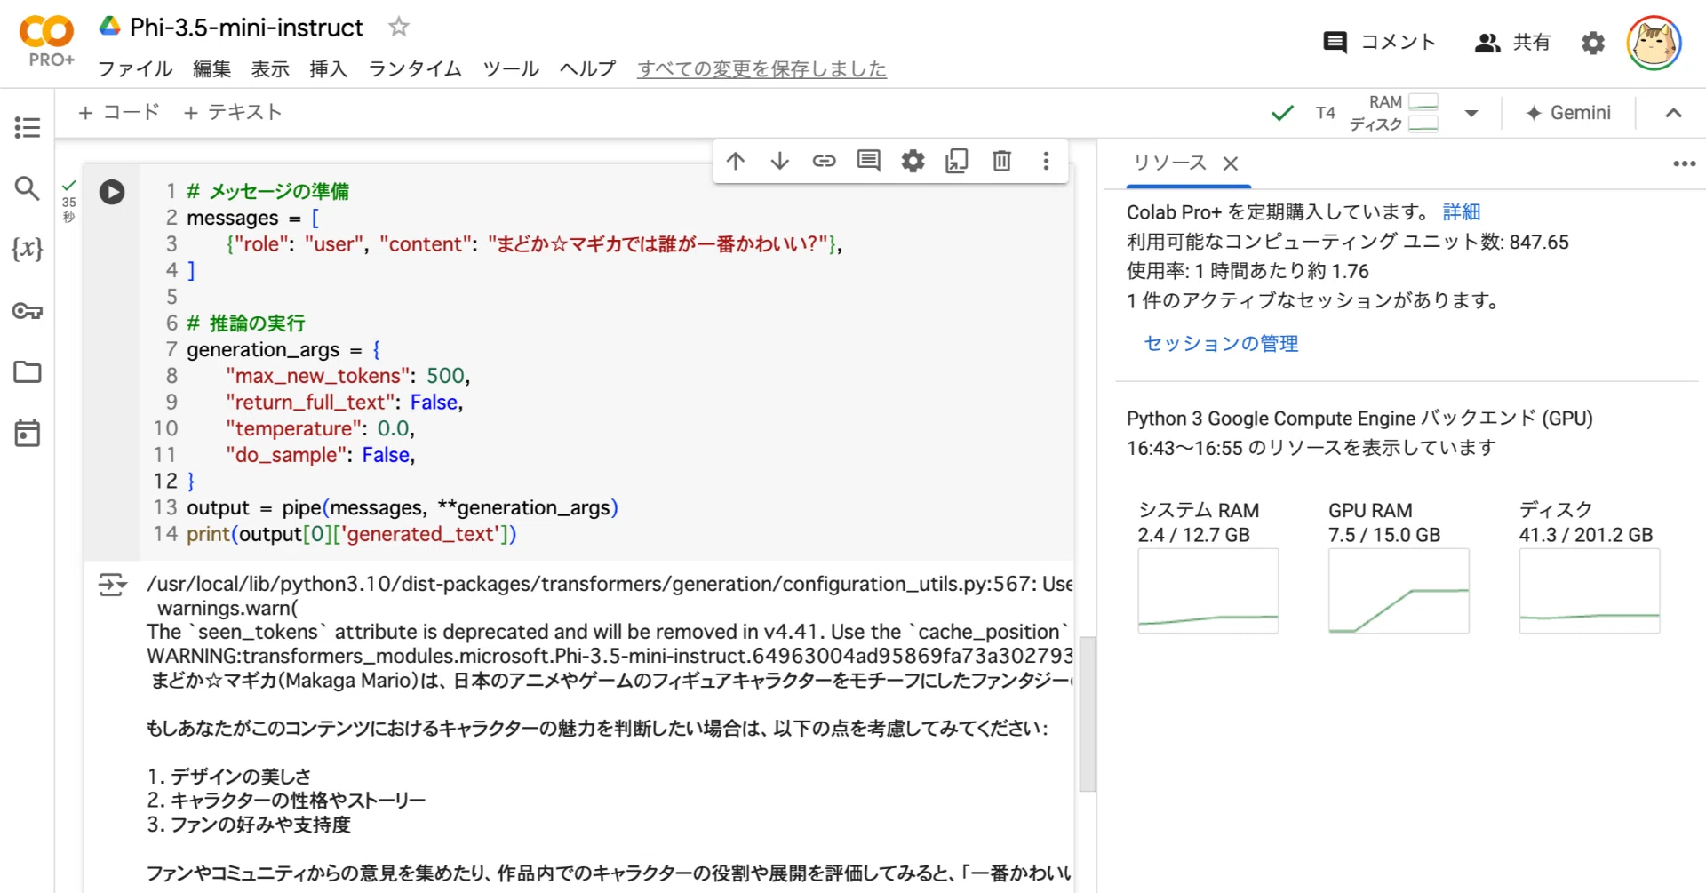Click on code line 8 max_new_tokens
Screen dimensions: 1706x893
[x=347, y=376]
